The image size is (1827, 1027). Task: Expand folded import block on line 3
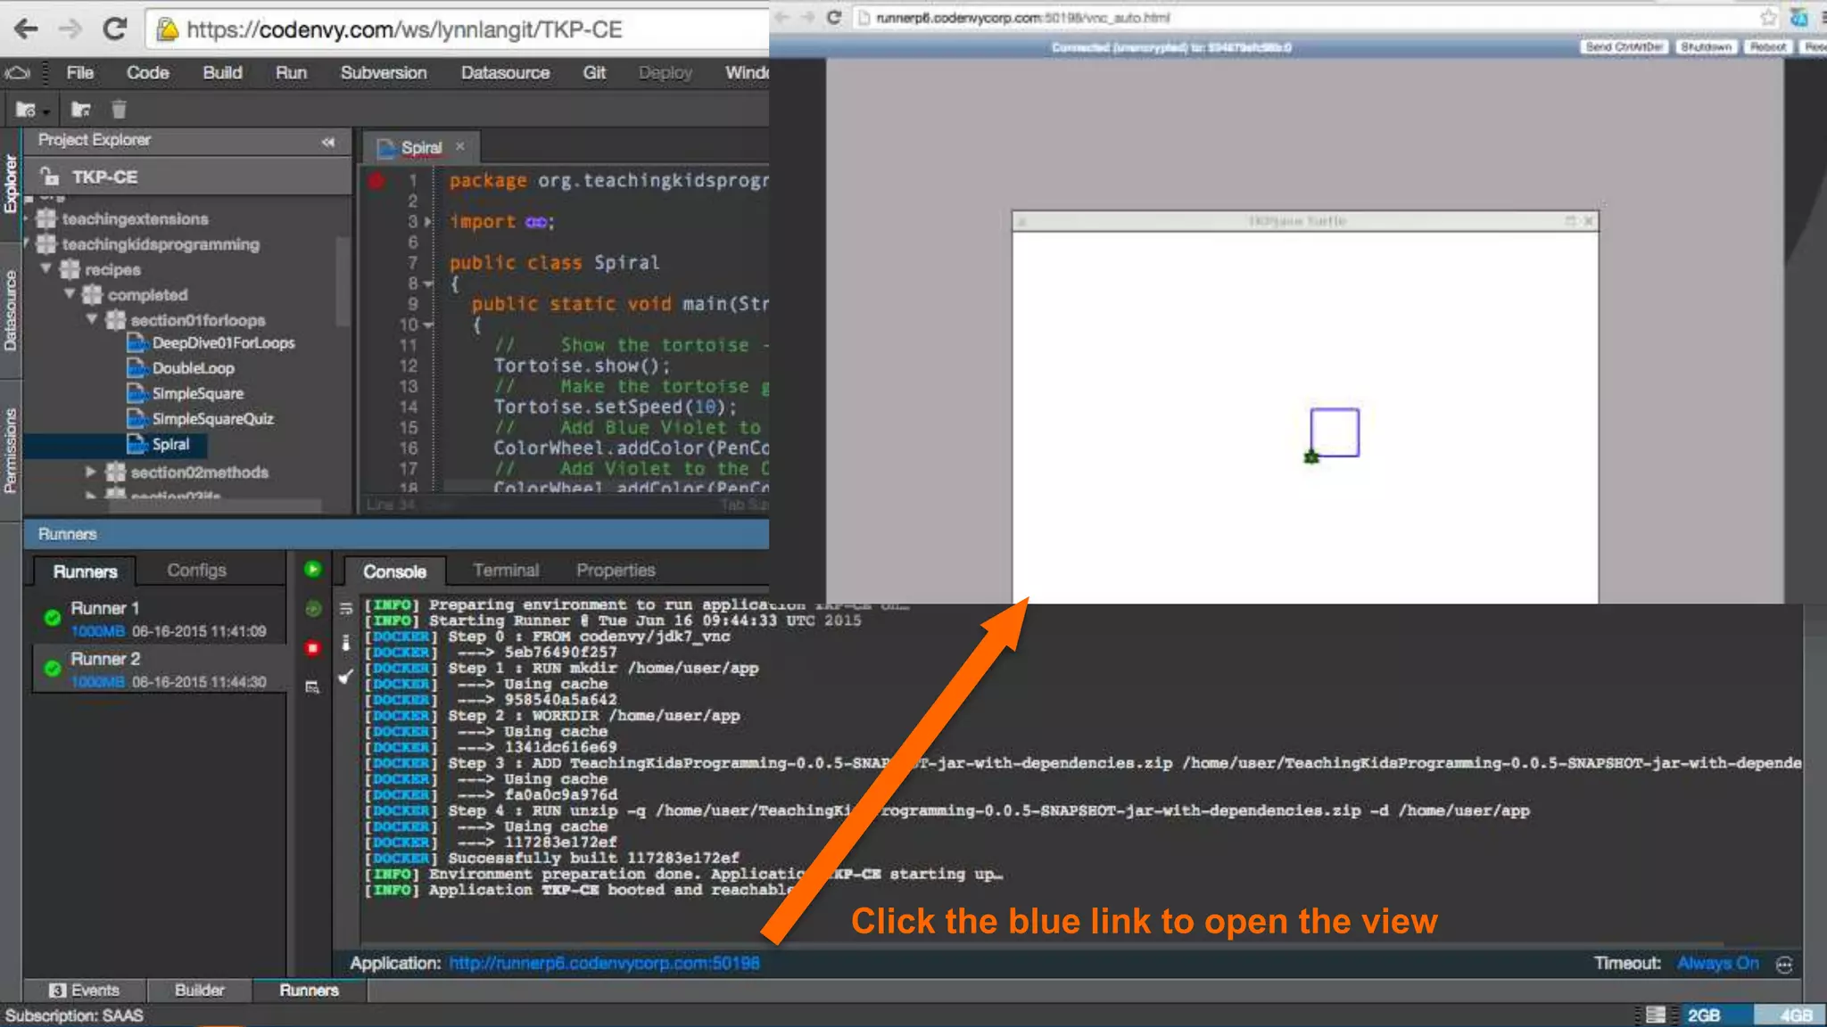(428, 222)
